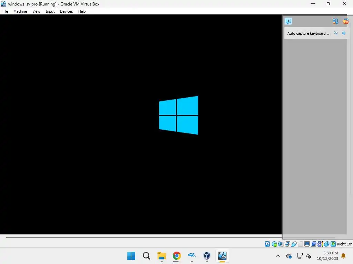Click the running VM taskbar icon
The image size is (353, 264).
pos(222,256)
